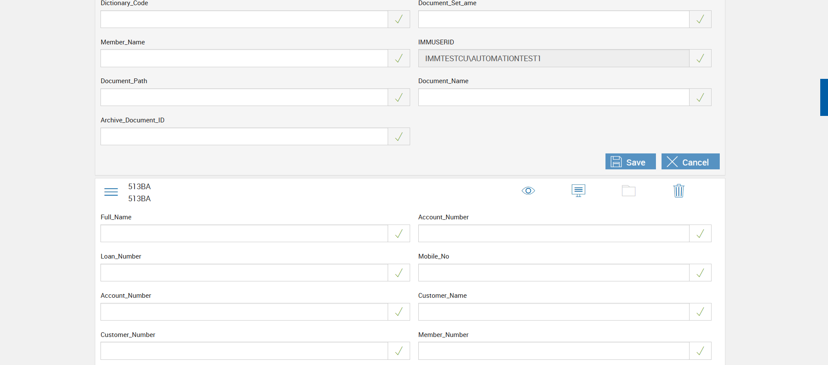Click the monitor display icon for 513BA
828x365 pixels.
point(578,190)
